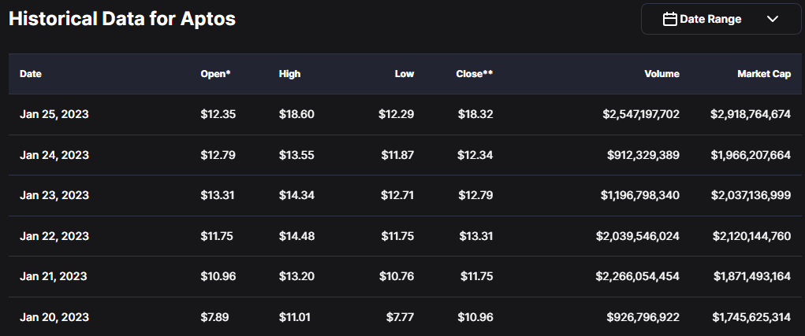
Task: Select the Jan 23, 2023 row
Action: click(54, 195)
